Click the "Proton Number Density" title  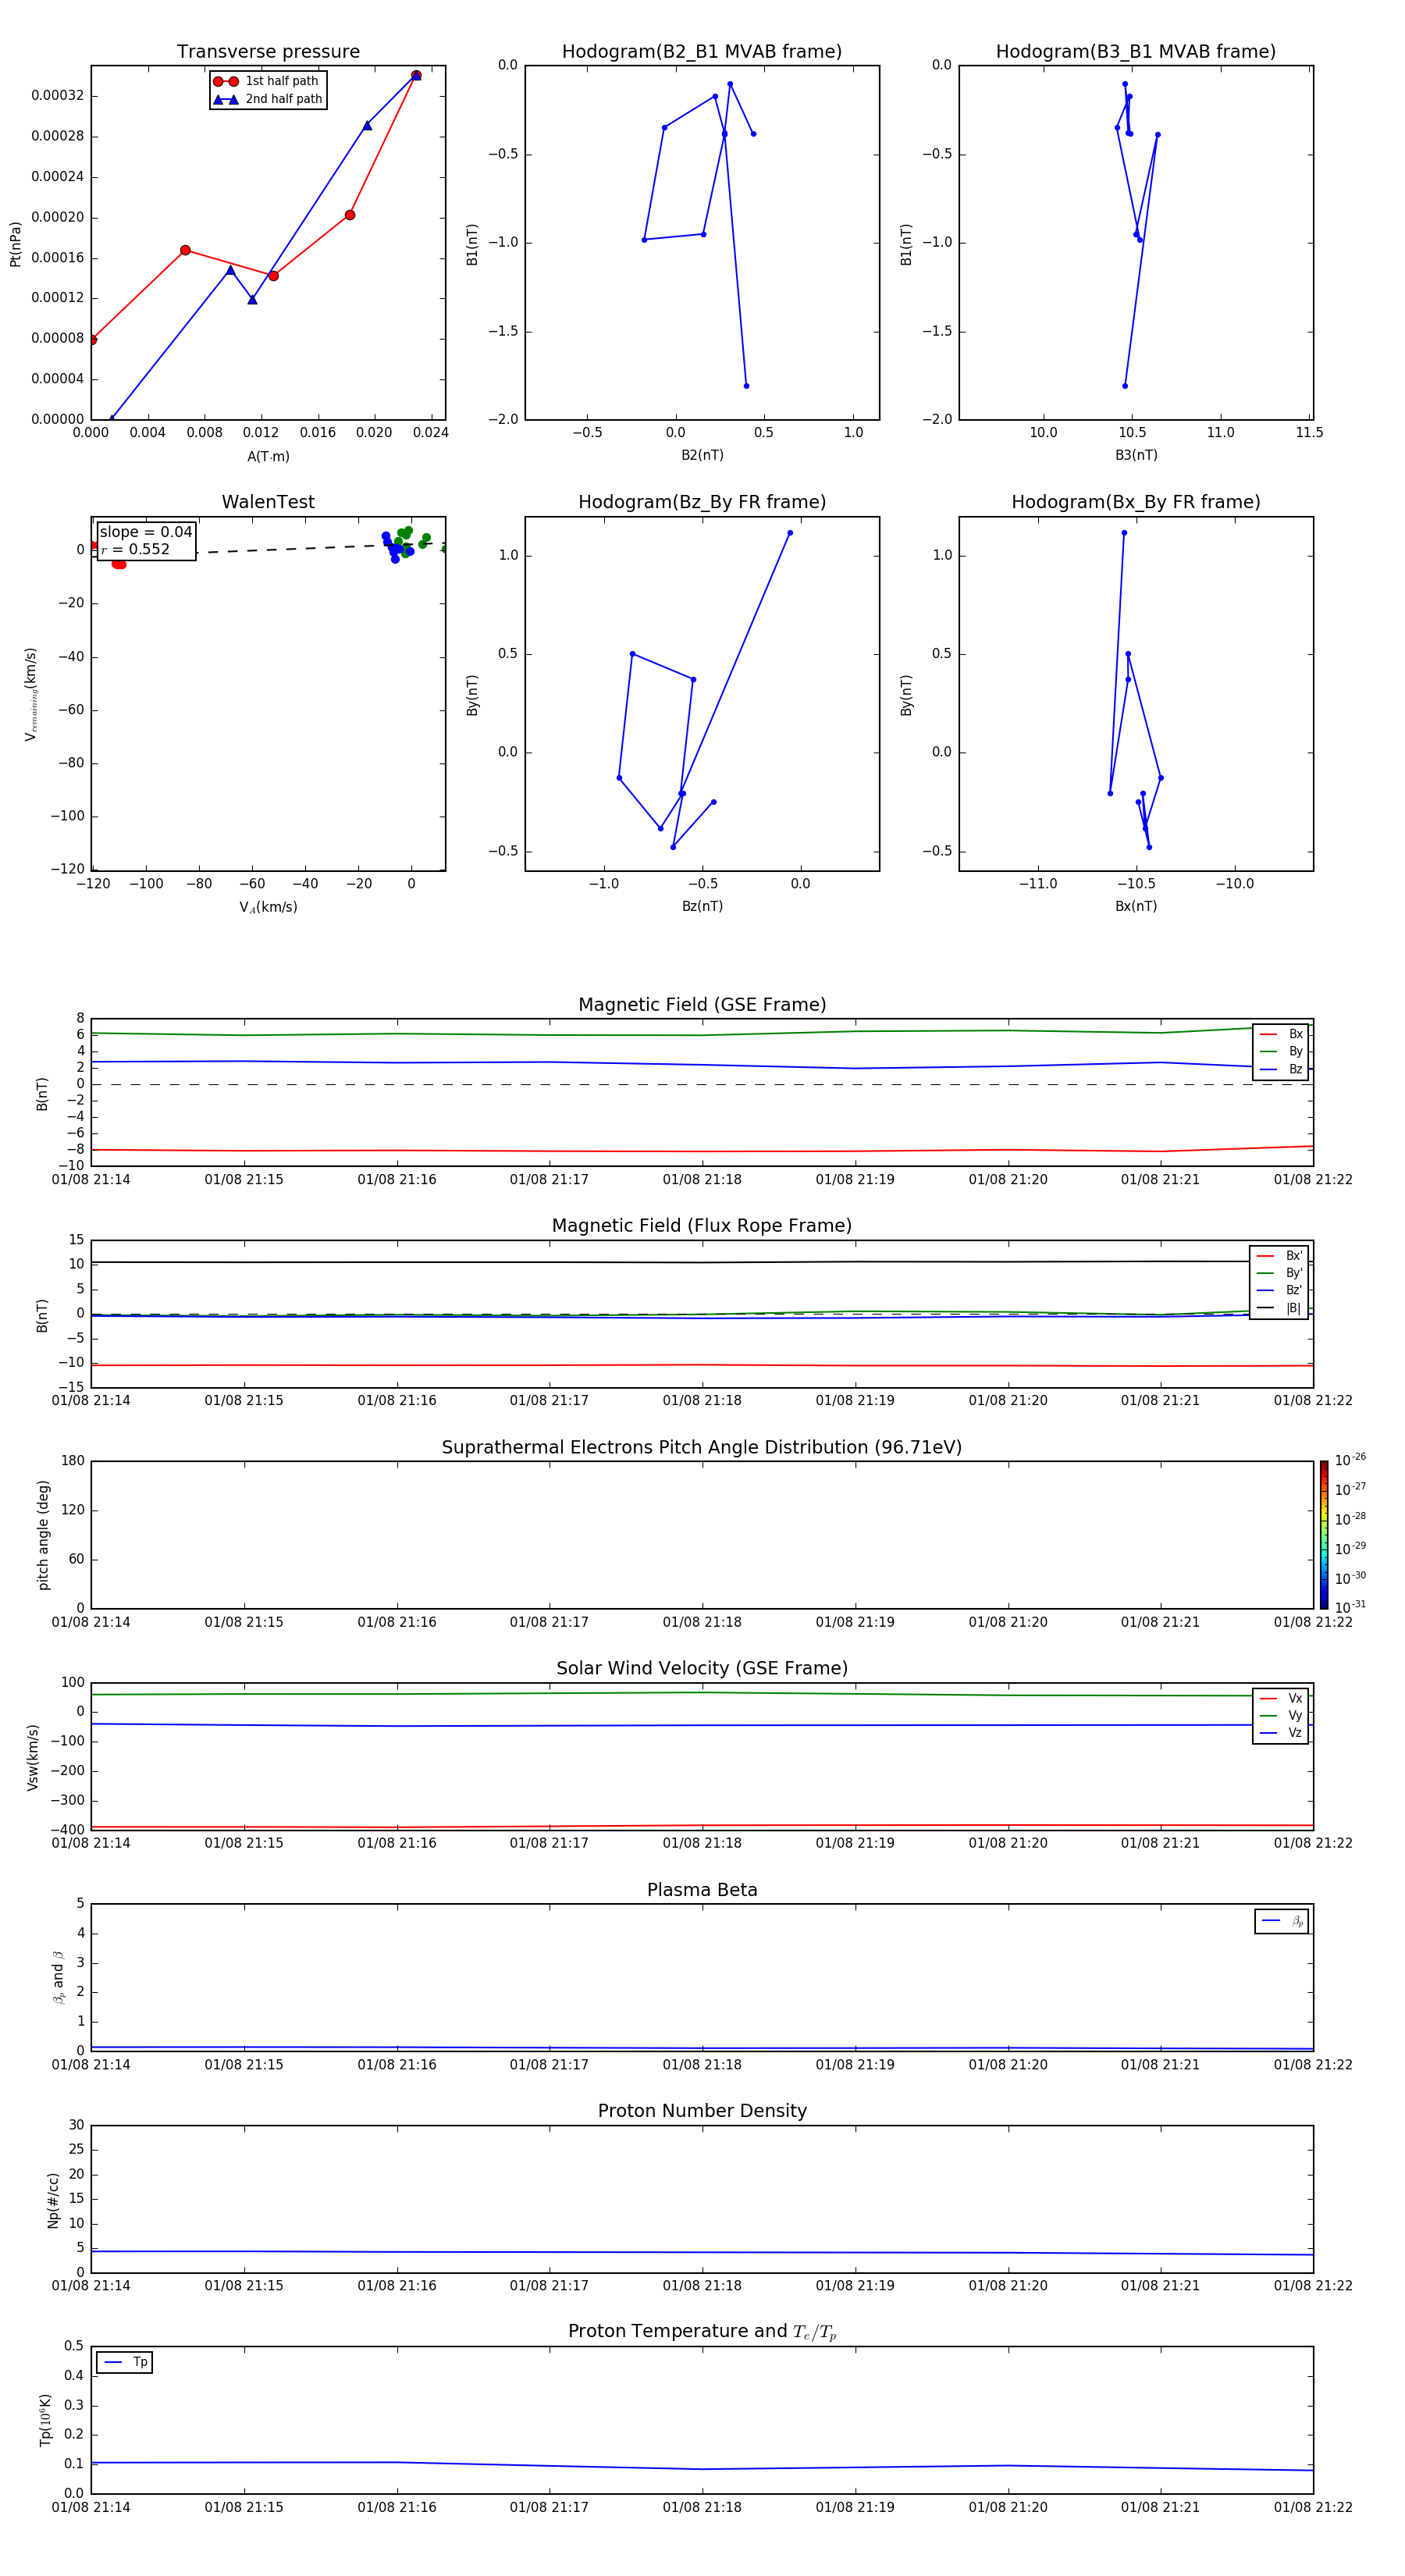pyautogui.click(x=702, y=2111)
